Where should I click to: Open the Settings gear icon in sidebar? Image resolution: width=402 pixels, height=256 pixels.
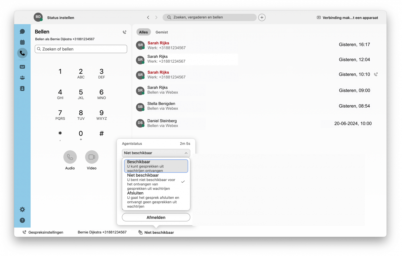click(22, 209)
